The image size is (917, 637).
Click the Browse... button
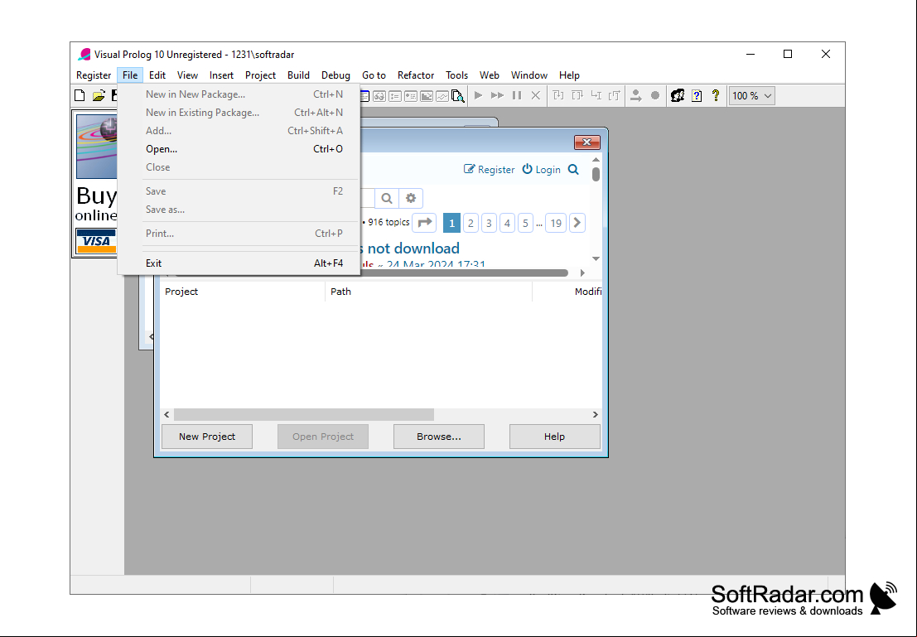(x=438, y=437)
